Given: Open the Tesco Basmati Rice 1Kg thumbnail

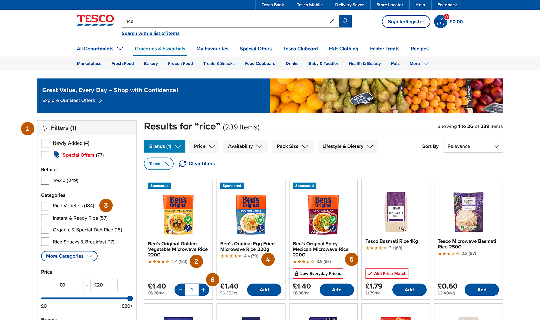Looking at the screenshot, I should tap(396, 212).
